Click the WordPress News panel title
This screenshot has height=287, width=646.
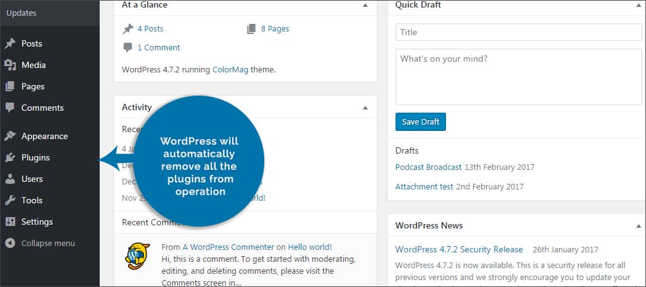pos(429,225)
